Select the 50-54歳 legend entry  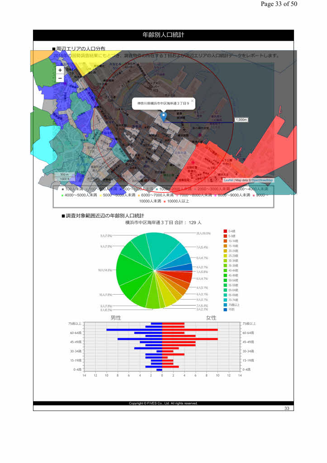[234, 280]
